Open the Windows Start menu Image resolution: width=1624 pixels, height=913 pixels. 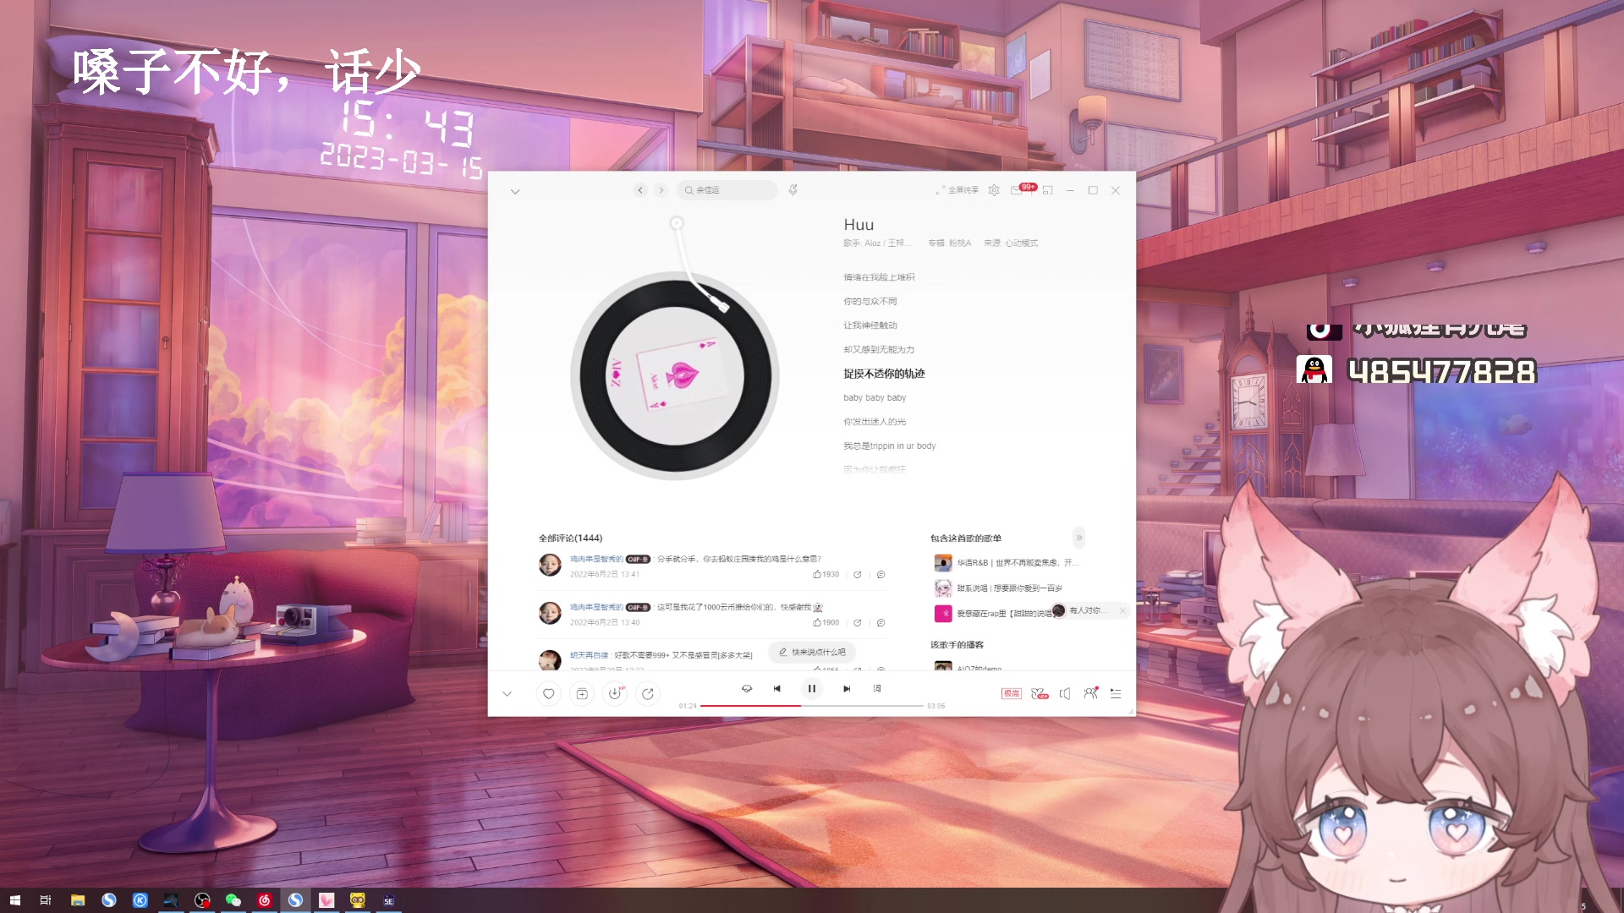(14, 900)
